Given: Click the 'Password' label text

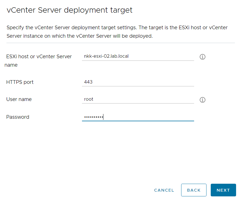Looking at the screenshot, I should click(x=18, y=117).
